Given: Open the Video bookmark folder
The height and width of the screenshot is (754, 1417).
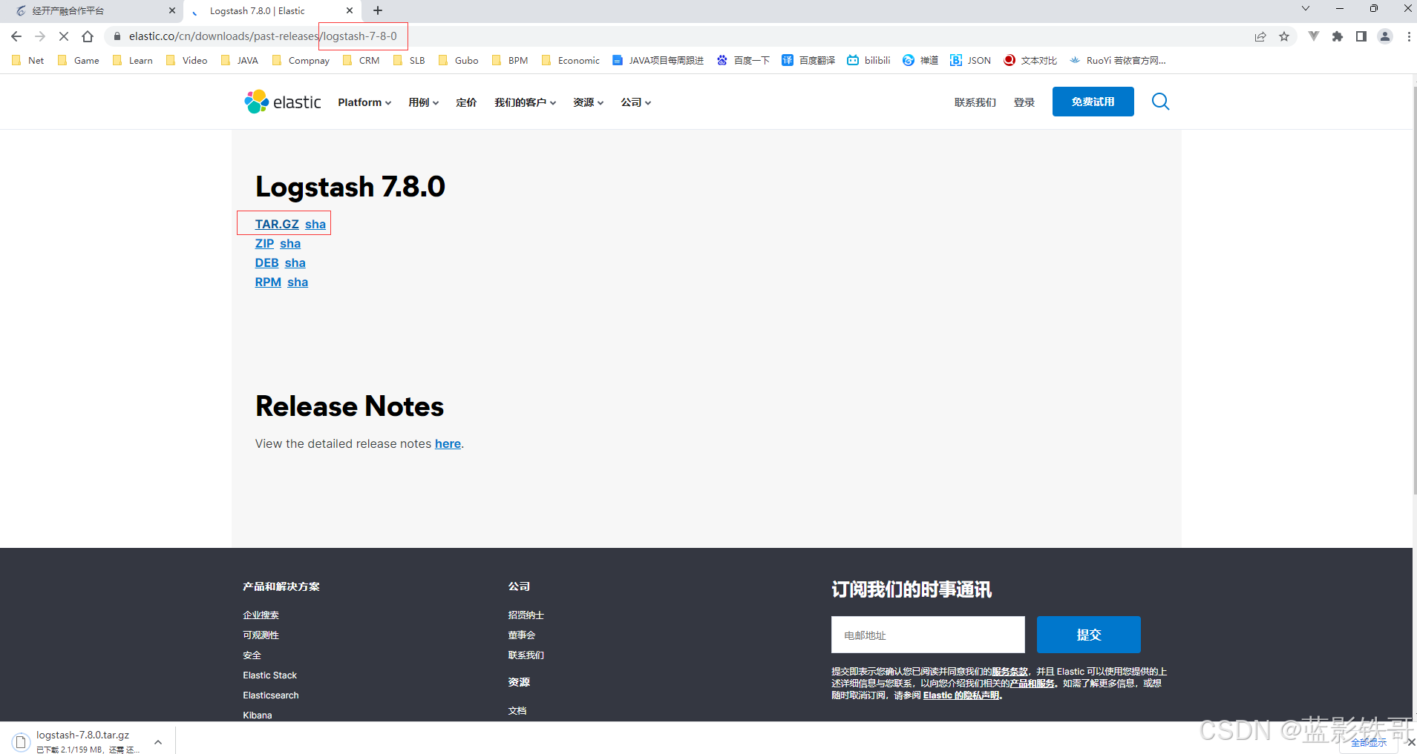Looking at the screenshot, I should [x=187, y=61].
